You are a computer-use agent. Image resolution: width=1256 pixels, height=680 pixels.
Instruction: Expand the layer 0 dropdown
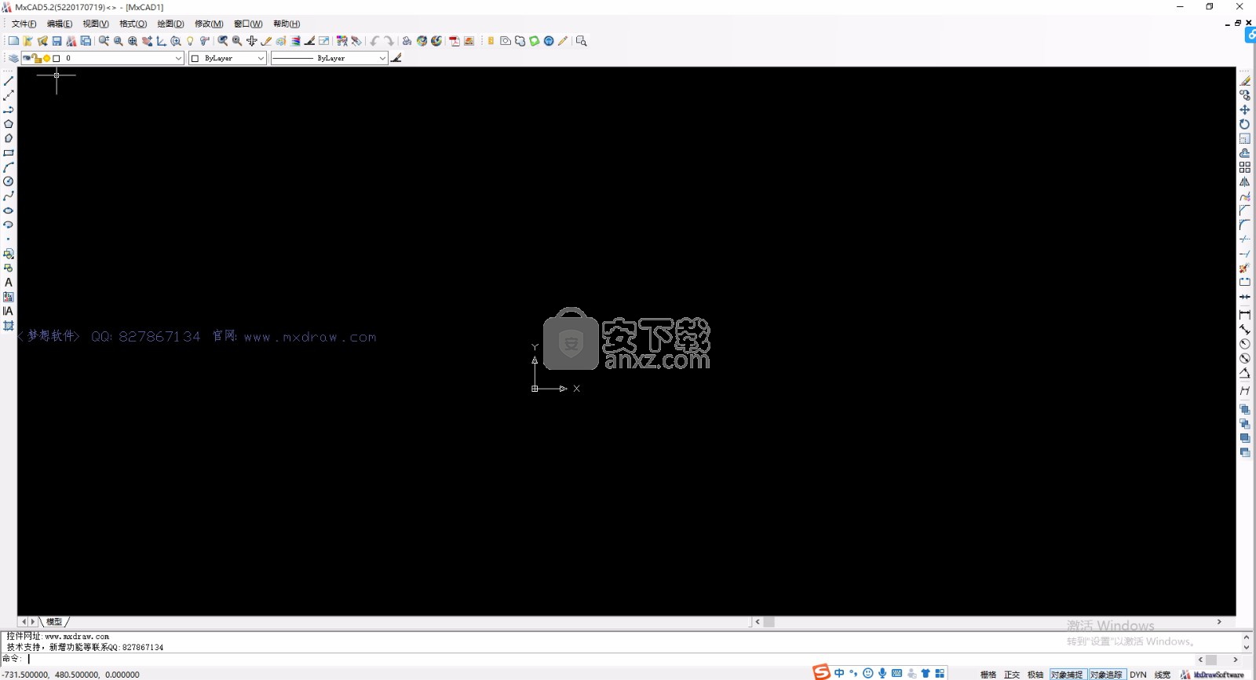pyautogui.click(x=178, y=58)
